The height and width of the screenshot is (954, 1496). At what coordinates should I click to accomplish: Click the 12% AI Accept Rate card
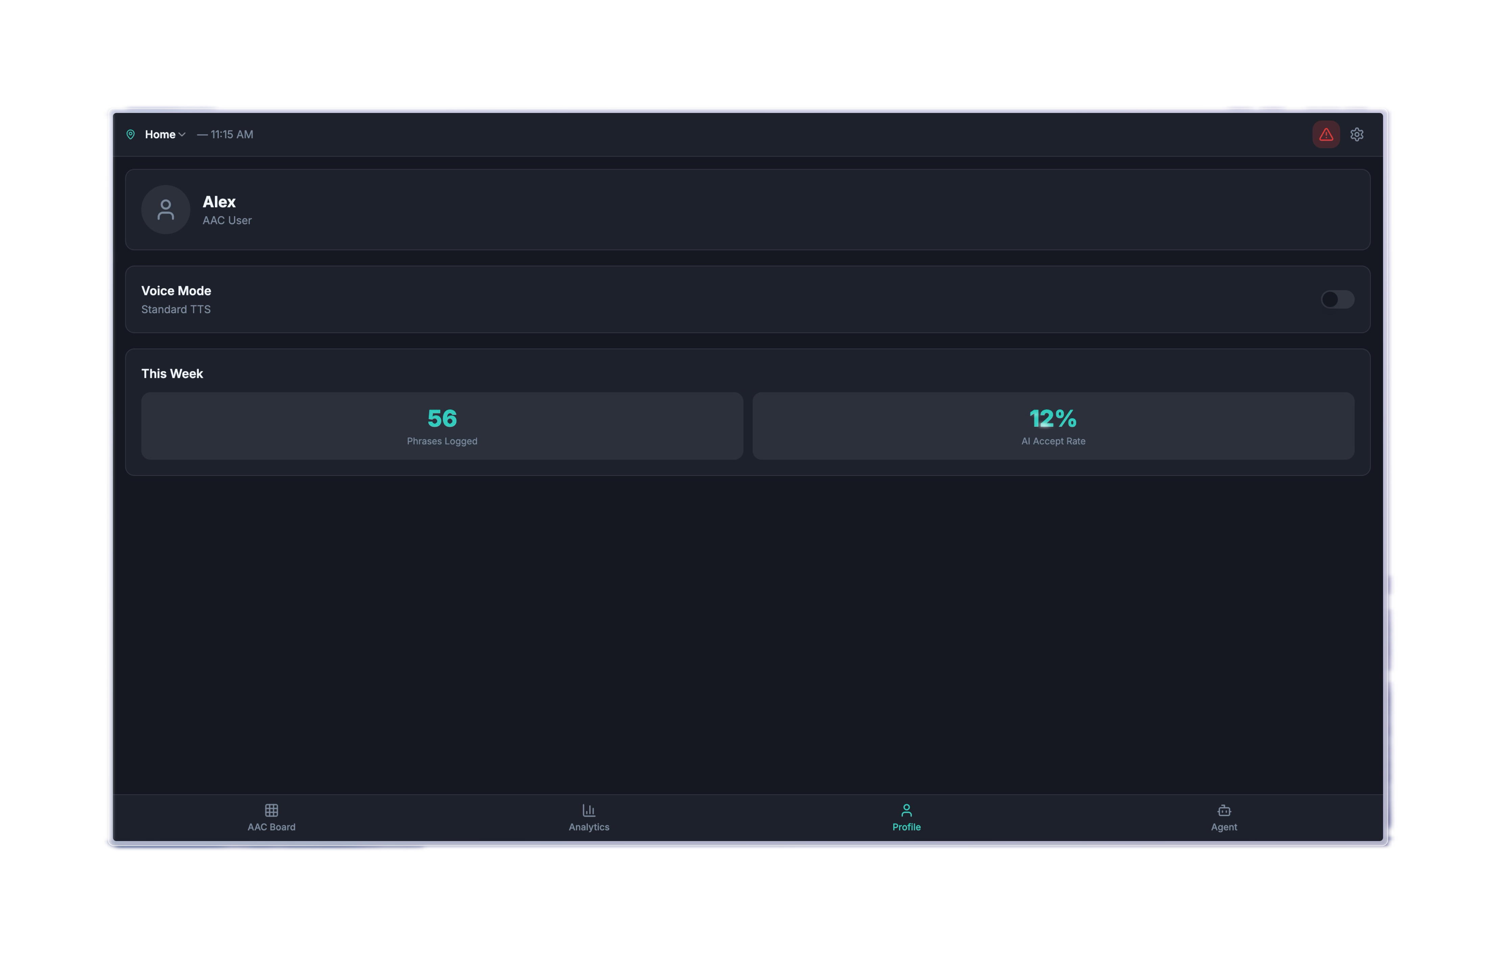point(1053,426)
